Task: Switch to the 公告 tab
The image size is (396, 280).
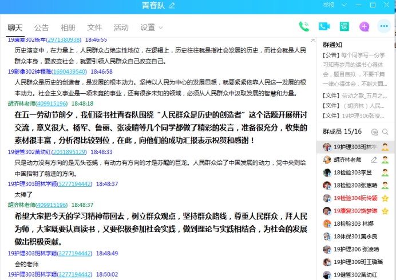Action: click(41, 27)
